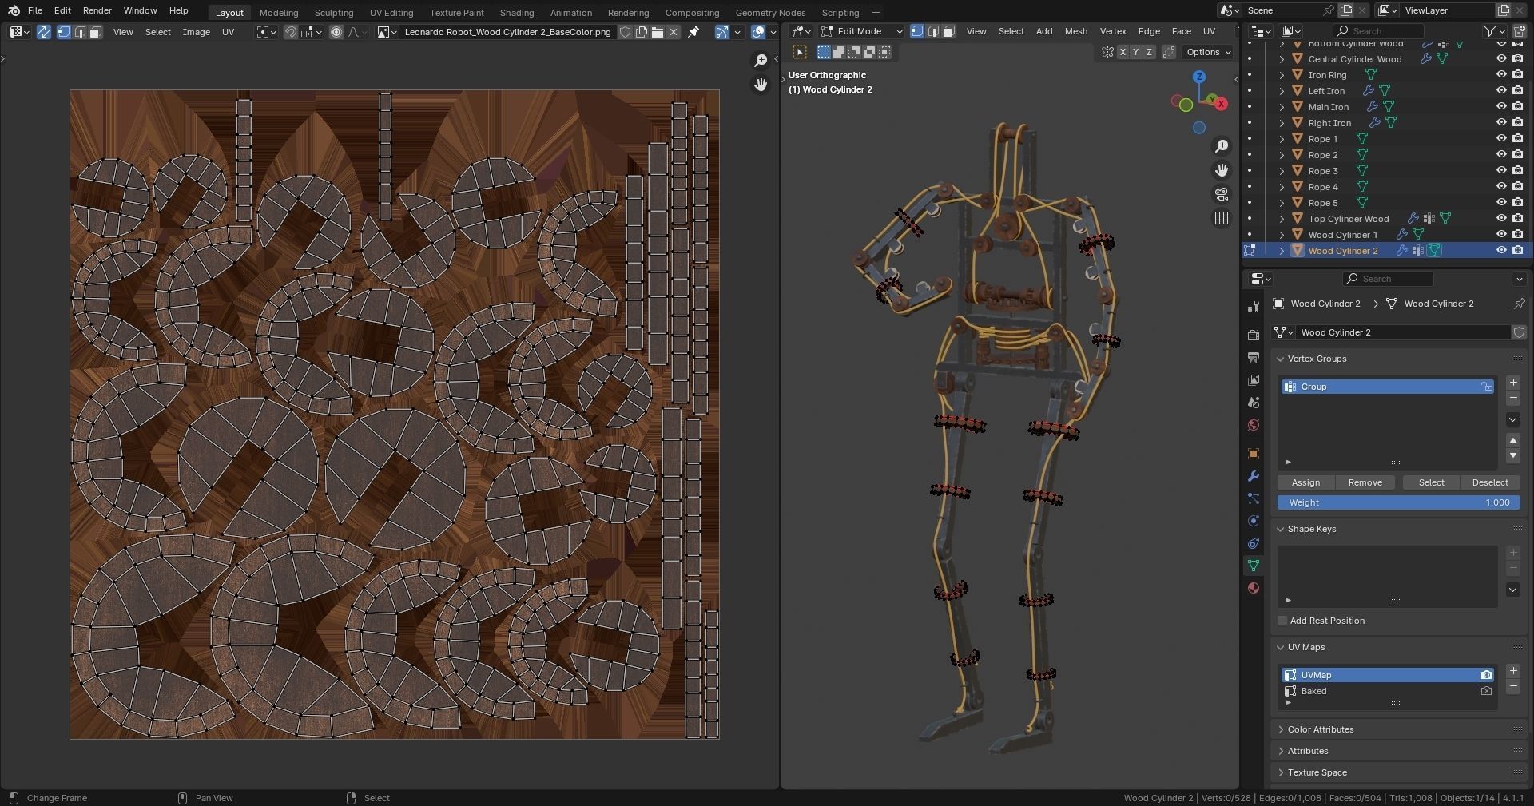This screenshot has height=806, width=1534.
Task: Enable the Add Rest Position checkbox
Action: tap(1282, 621)
